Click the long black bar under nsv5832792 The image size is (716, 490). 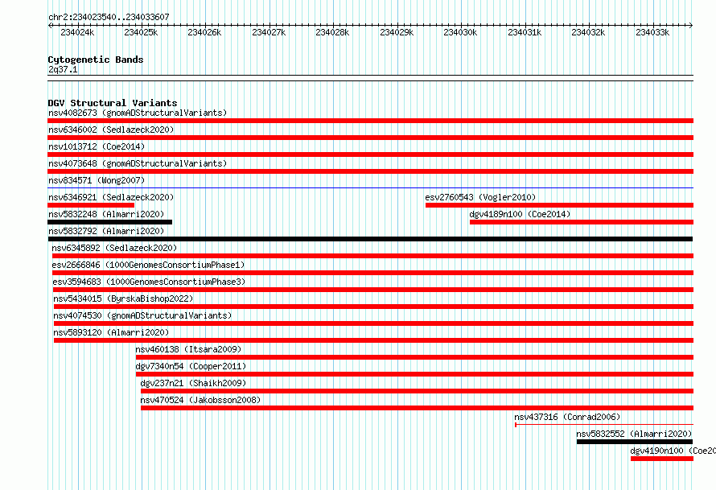coord(370,239)
